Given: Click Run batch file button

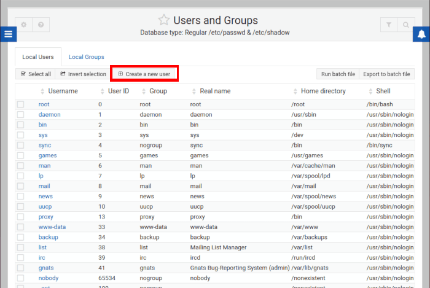Looking at the screenshot, I should click(x=338, y=74).
